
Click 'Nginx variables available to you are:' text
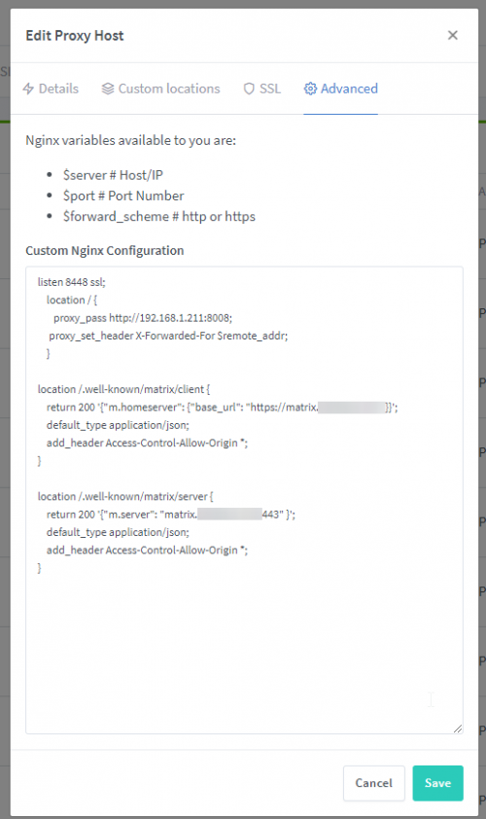130,140
